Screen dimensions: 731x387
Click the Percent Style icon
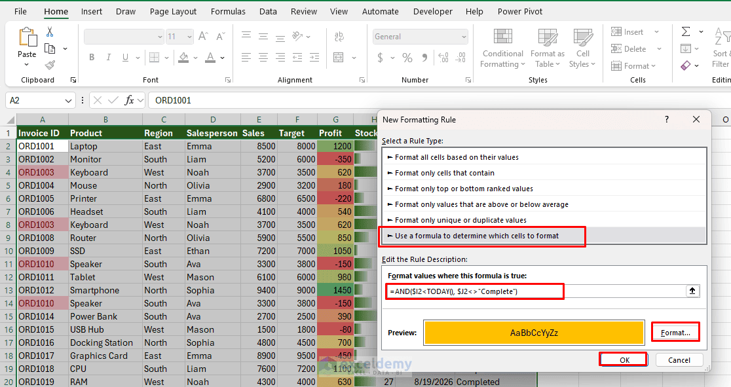[407, 58]
